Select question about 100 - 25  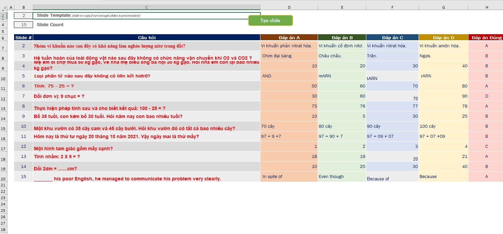coord(146,106)
